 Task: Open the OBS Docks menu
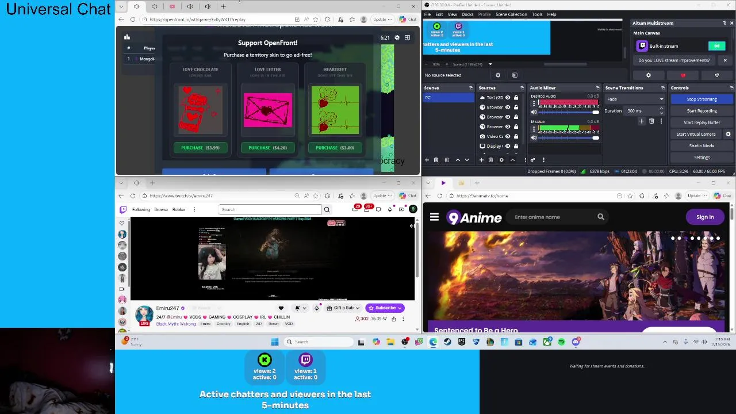pos(467,14)
